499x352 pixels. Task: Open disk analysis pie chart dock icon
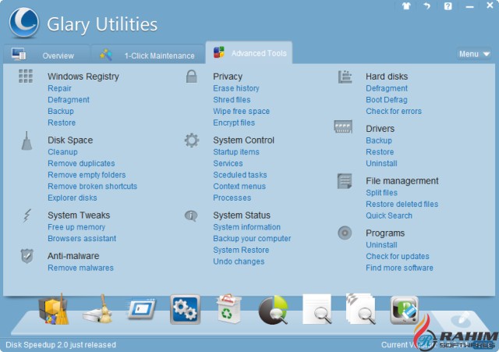click(273, 310)
